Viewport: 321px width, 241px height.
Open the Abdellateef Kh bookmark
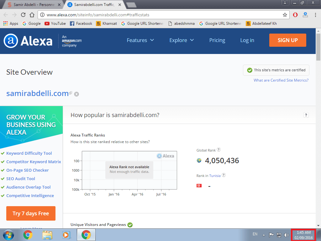coord(261,24)
